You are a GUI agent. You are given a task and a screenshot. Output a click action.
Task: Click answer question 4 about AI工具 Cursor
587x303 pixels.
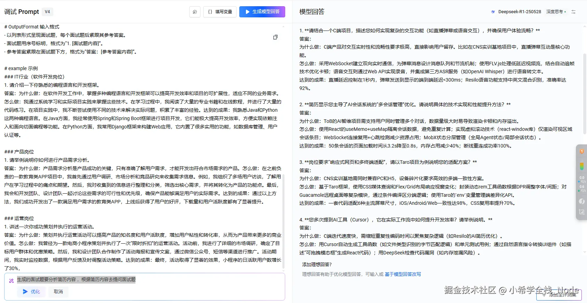click(396, 220)
